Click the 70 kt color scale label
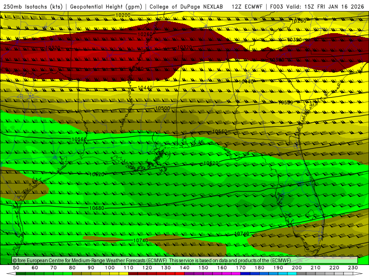Image resolution: width=369 pixels, height=276 pixels. point(54,268)
